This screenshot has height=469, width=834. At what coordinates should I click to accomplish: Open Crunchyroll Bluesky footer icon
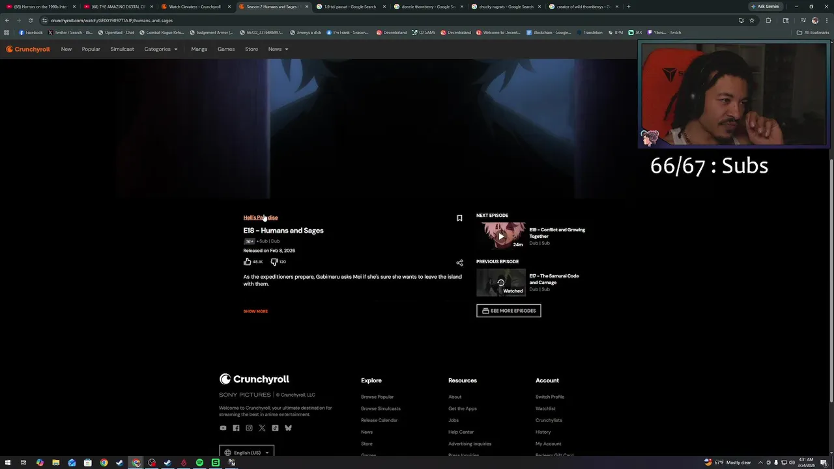coord(288,428)
